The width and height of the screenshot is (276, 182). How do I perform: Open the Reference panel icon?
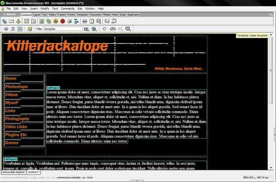(x=113, y=29)
